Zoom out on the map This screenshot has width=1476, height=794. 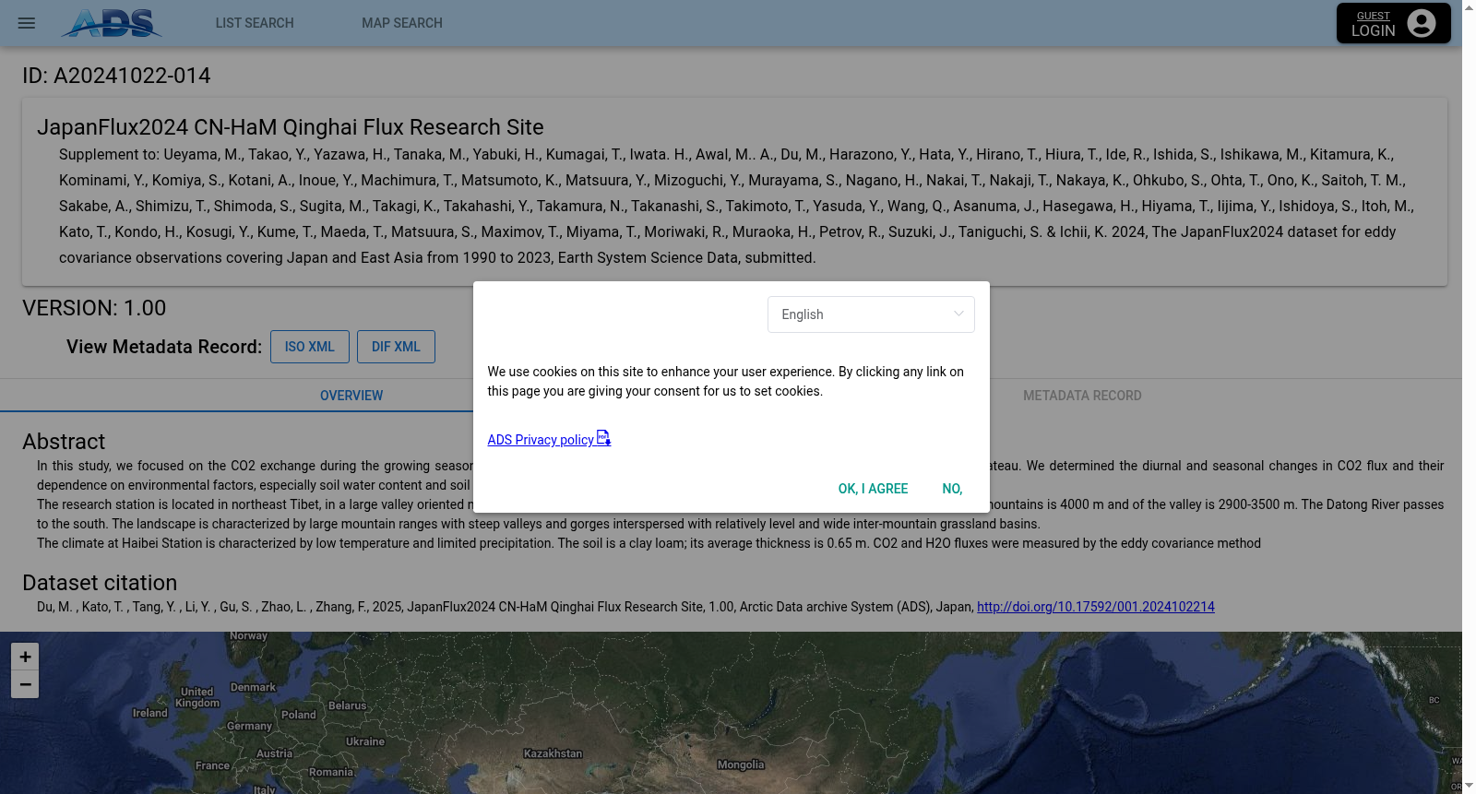pos(25,684)
